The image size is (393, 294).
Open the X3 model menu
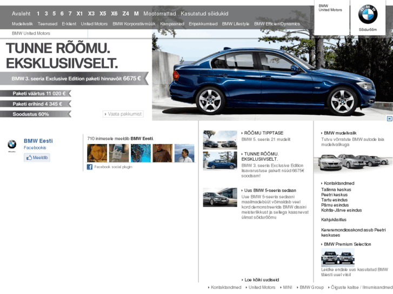(91, 13)
